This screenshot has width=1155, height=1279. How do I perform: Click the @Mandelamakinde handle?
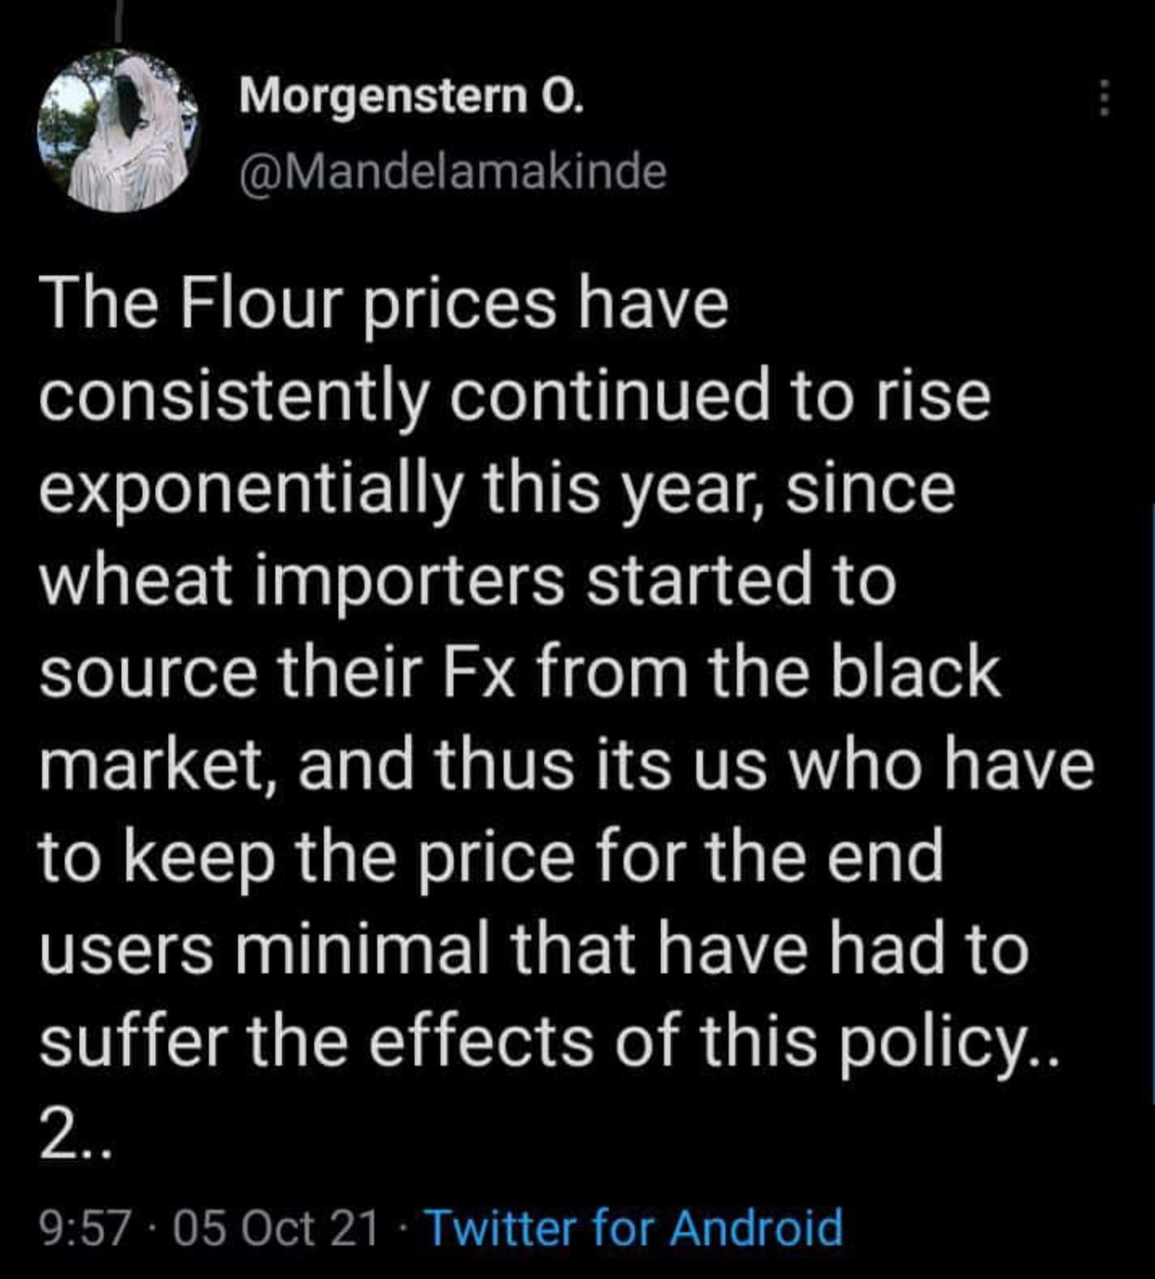coord(453,172)
